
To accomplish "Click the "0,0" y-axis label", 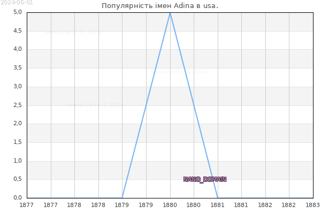I will [x=18, y=197].
